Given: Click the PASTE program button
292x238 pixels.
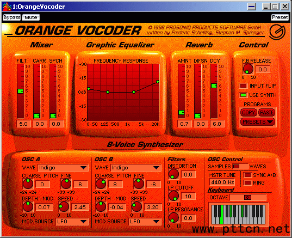Looking at the screenshot, I should point(266,113).
